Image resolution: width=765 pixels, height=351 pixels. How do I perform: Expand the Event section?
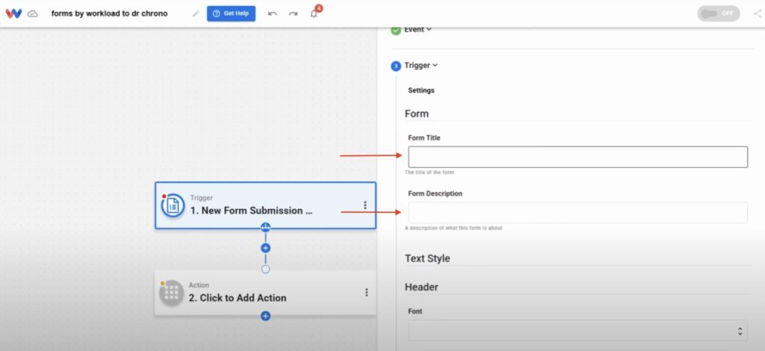(418, 29)
